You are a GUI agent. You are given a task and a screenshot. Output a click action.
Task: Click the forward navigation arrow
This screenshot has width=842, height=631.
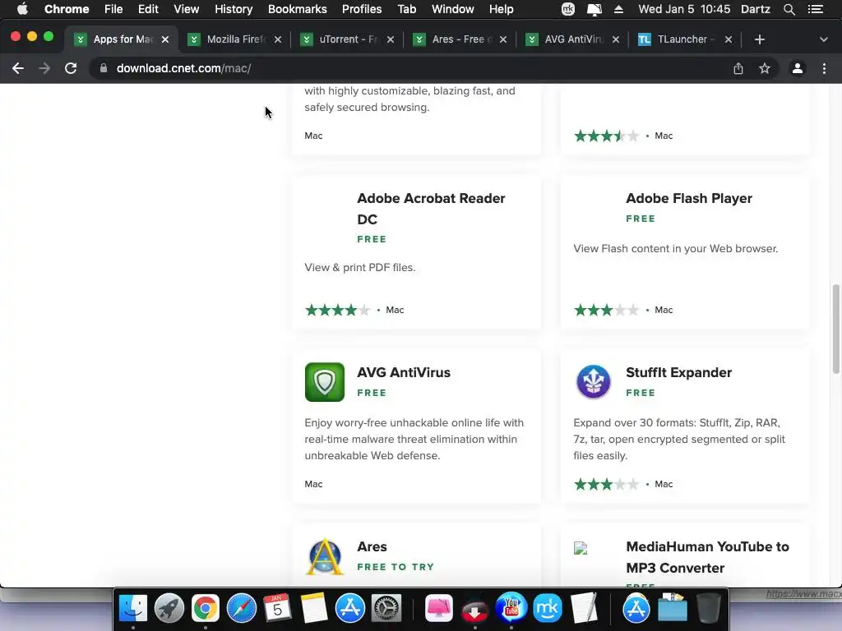click(44, 68)
